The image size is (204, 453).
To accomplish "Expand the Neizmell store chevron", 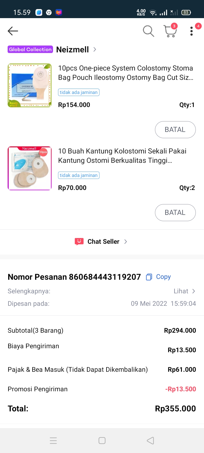I will [x=95, y=50].
